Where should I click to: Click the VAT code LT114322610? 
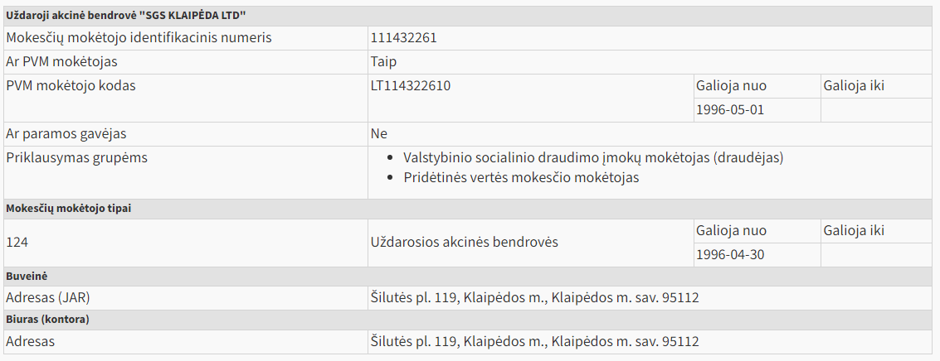point(411,86)
